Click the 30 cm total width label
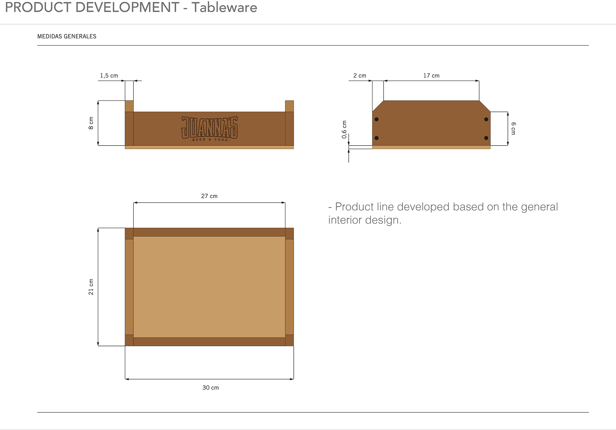The width and height of the screenshot is (616, 430). pyautogui.click(x=210, y=388)
